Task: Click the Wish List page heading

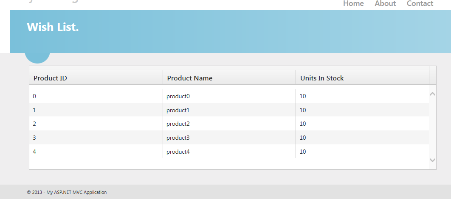Action: (x=53, y=27)
